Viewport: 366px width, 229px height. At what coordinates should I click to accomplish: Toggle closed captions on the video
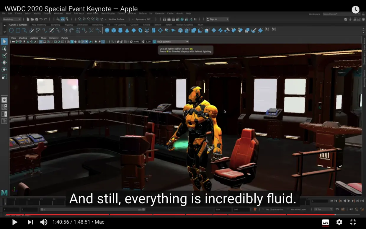[326, 222]
